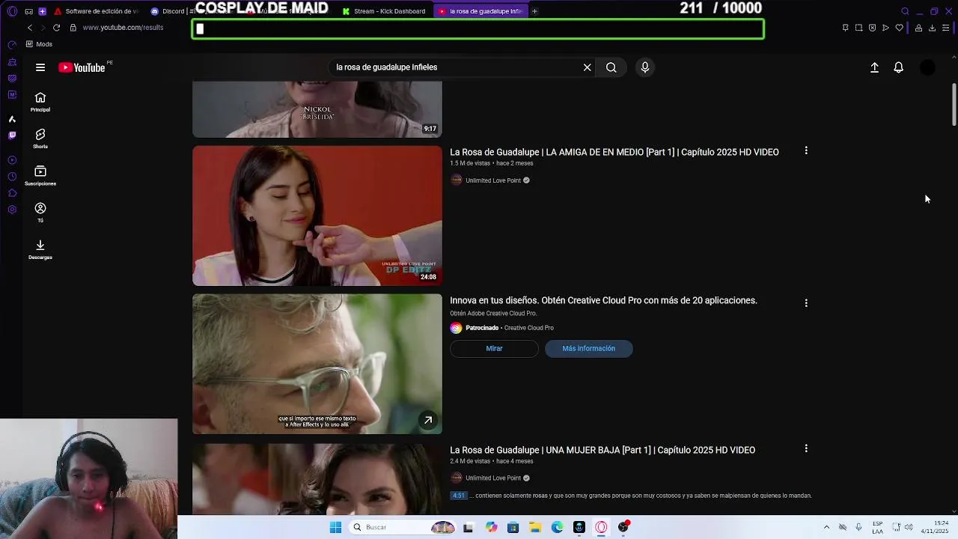The height and width of the screenshot is (539, 958).
Task: Jump to the 4:51 timestamp chip
Action: point(459,496)
